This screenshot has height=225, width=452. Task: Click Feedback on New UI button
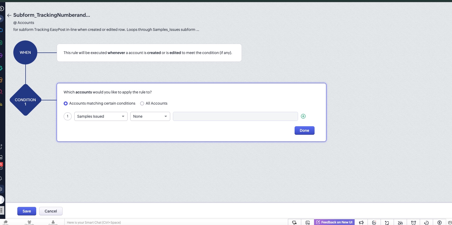(x=334, y=222)
